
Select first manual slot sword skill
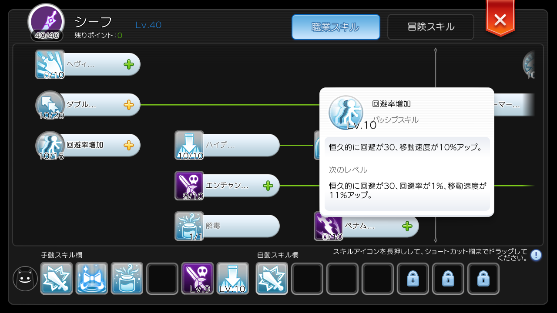[x=57, y=278]
